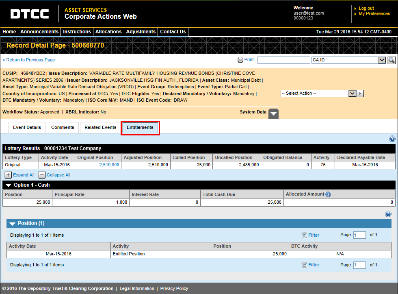Click the Interest Rate column header

165,194
